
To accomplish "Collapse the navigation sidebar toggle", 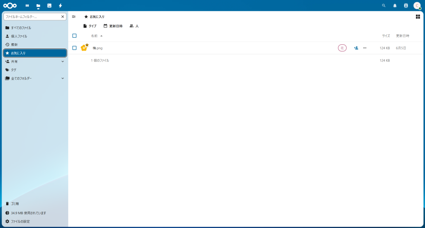I will [x=74, y=17].
